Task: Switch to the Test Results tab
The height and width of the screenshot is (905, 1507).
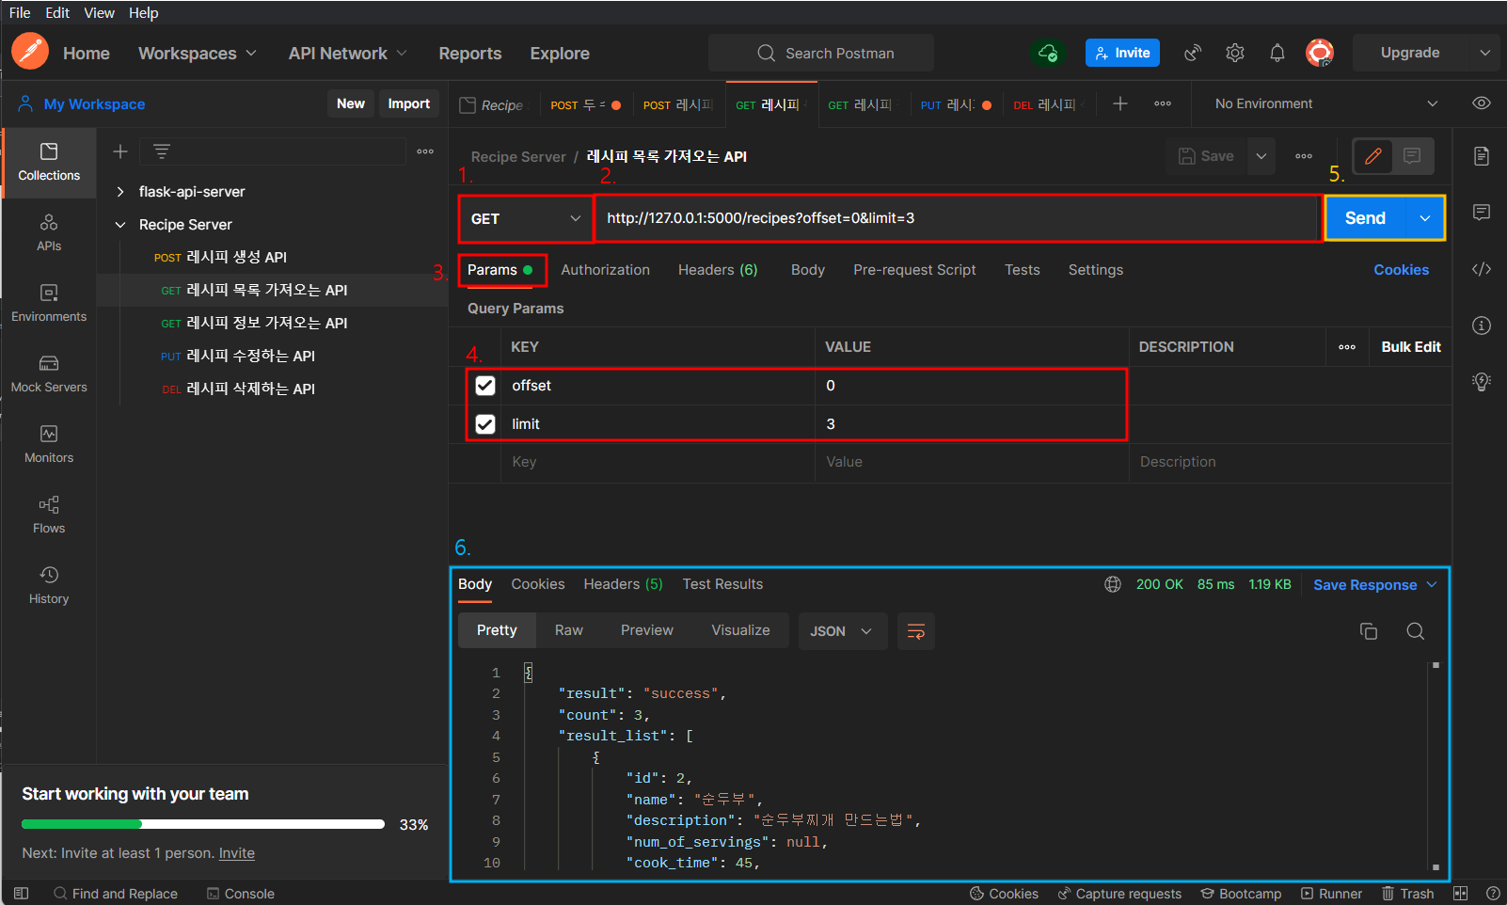Action: [x=722, y=584]
